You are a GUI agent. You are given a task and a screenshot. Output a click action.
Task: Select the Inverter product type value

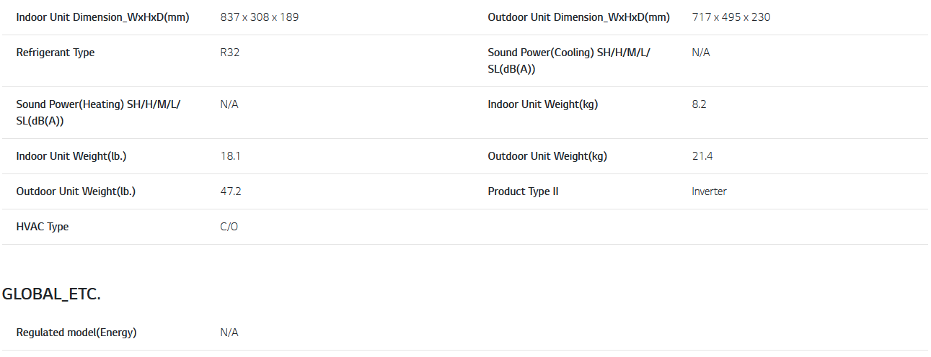(x=709, y=191)
